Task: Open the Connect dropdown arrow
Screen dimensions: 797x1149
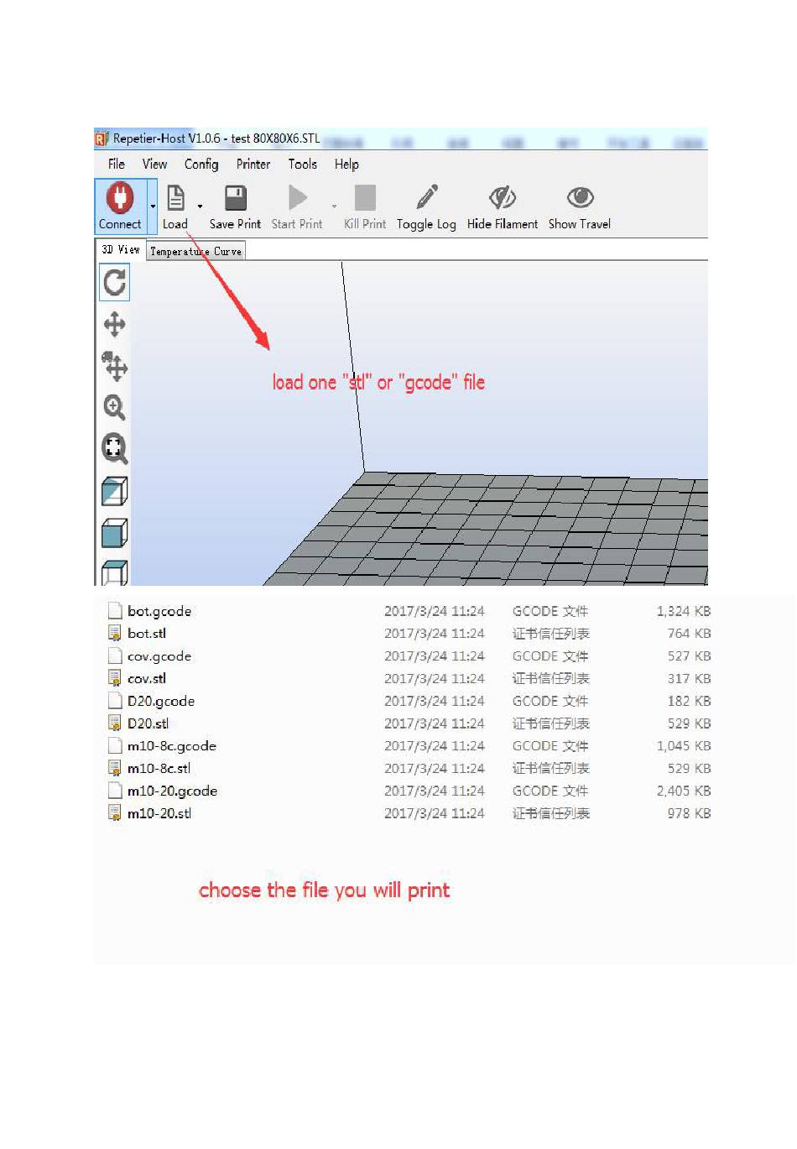Action: [x=153, y=206]
